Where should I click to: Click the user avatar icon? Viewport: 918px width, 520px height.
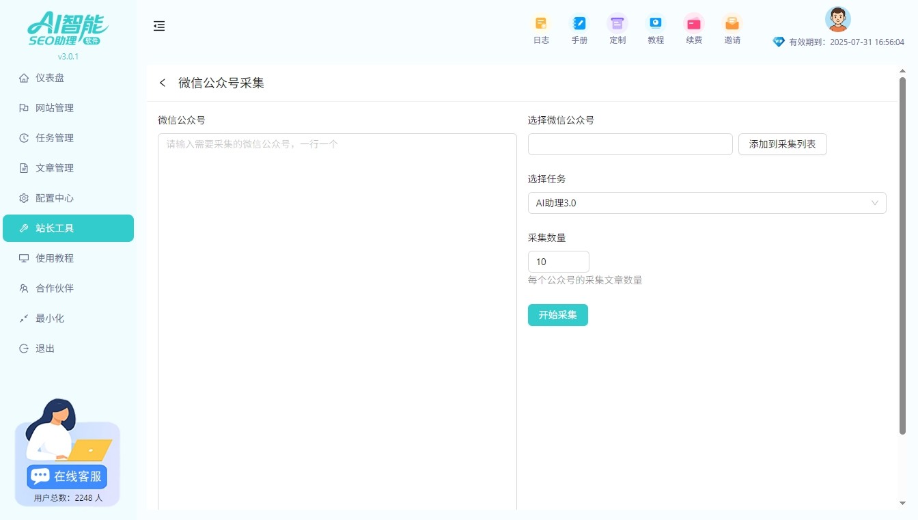(x=837, y=19)
